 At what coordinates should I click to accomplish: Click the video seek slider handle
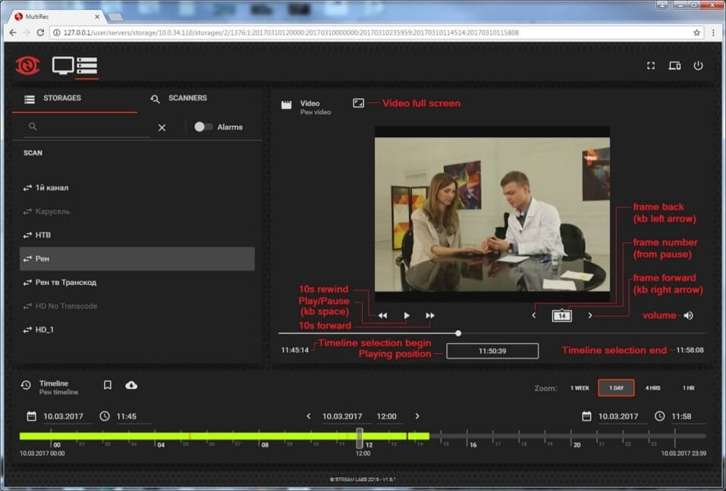(x=458, y=333)
